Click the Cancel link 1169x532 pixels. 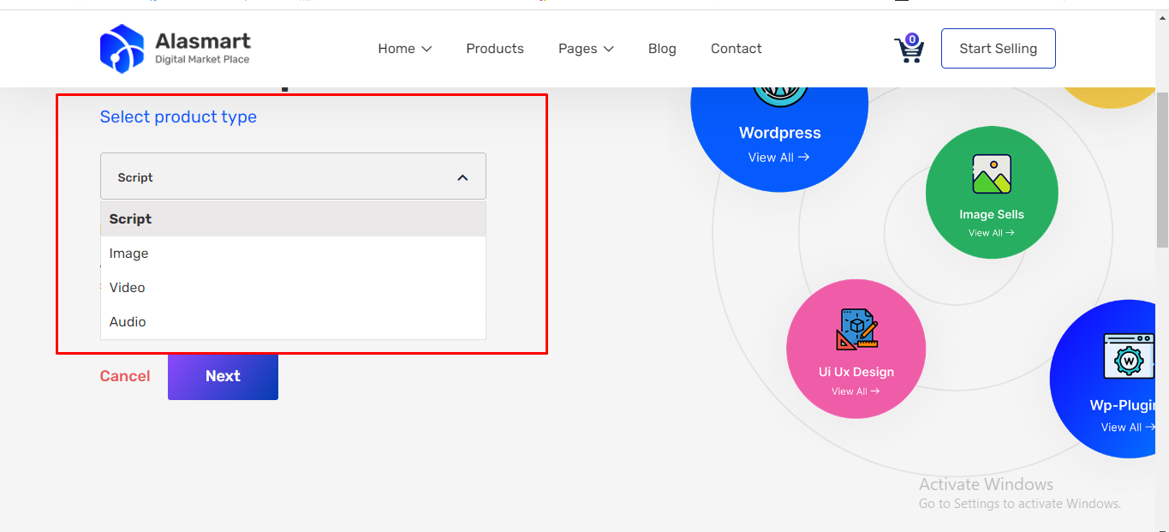pos(125,376)
